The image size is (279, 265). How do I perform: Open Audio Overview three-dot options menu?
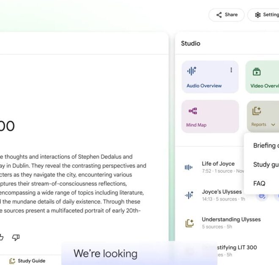tap(231, 70)
